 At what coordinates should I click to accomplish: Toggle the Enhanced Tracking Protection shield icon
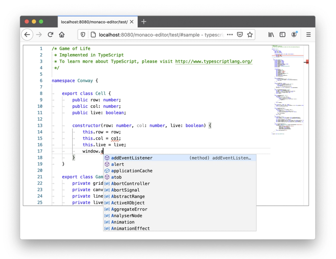click(x=83, y=34)
